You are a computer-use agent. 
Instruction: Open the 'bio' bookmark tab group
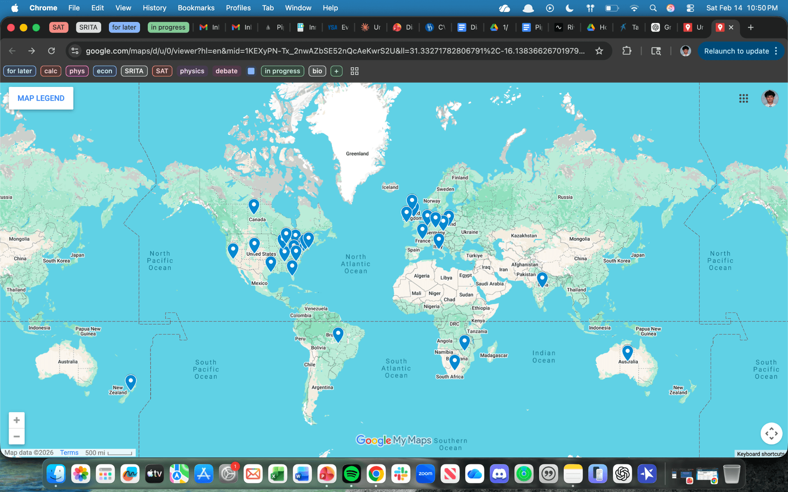[317, 71]
